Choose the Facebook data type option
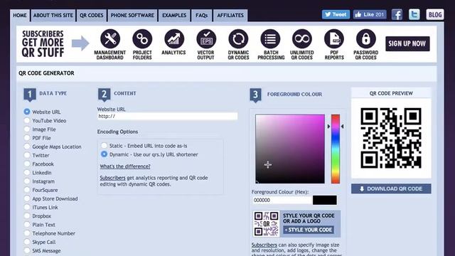Image resolution: width=455 pixels, height=256 pixels. [27, 164]
